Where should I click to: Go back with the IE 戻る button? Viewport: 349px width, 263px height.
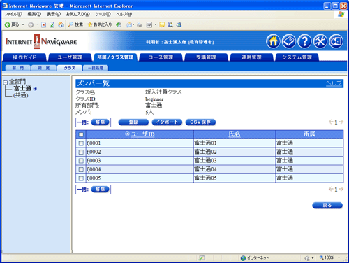tap(12, 24)
